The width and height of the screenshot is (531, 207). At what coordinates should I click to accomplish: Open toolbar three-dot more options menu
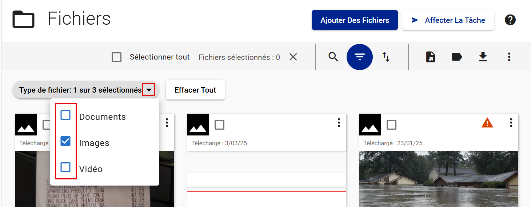(509, 57)
